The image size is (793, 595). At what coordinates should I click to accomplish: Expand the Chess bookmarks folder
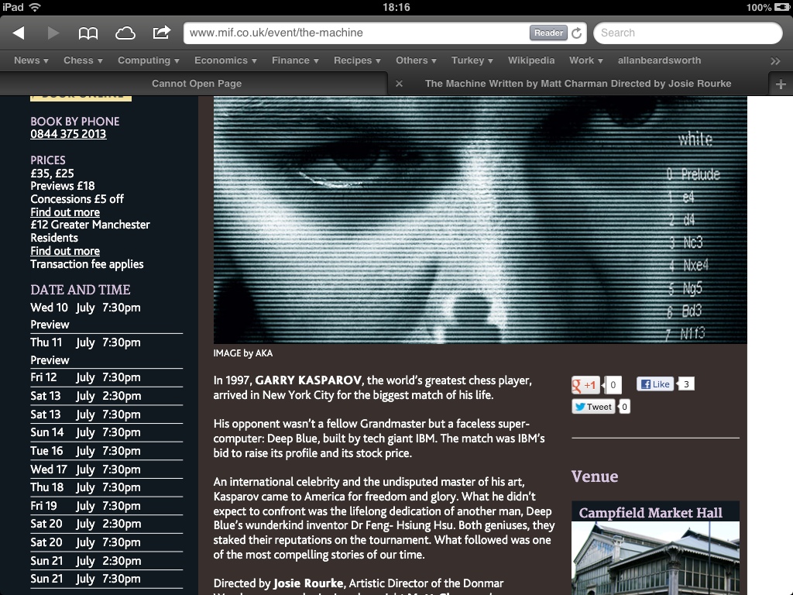point(83,60)
